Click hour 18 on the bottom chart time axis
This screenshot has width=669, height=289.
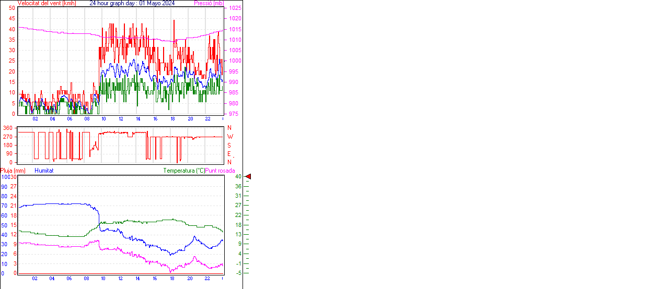[172, 279]
